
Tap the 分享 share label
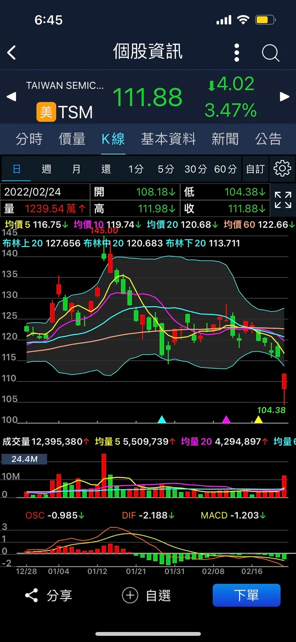pos(60,596)
